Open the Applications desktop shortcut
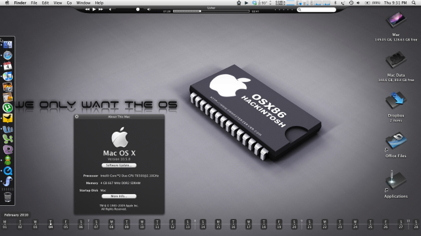 (396, 182)
